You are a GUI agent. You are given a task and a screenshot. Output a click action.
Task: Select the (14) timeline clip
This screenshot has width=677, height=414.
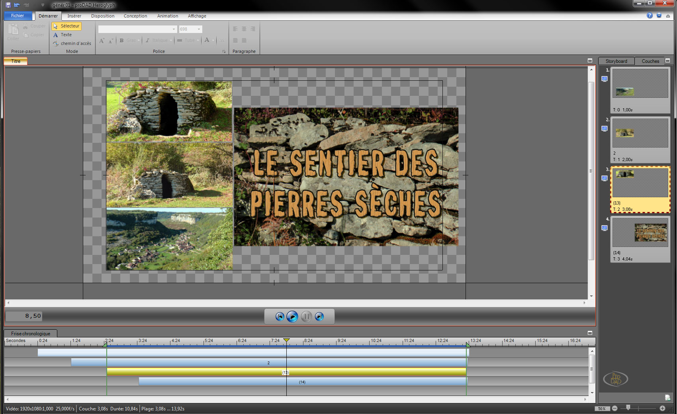[x=302, y=382]
